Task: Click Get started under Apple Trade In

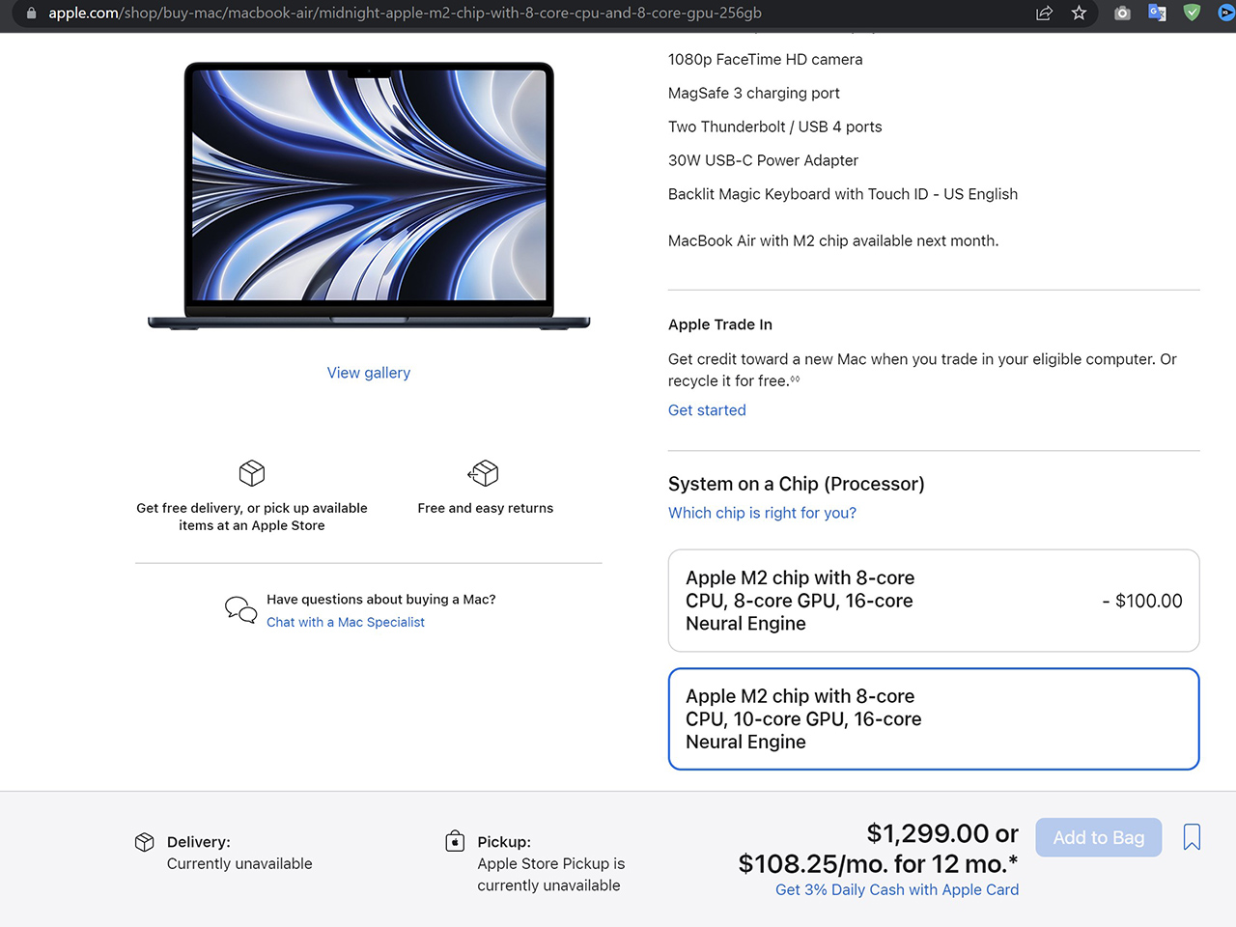Action: 707,410
